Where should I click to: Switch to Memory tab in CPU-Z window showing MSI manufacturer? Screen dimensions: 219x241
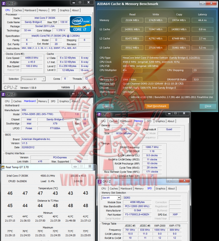[x=43, y=101]
